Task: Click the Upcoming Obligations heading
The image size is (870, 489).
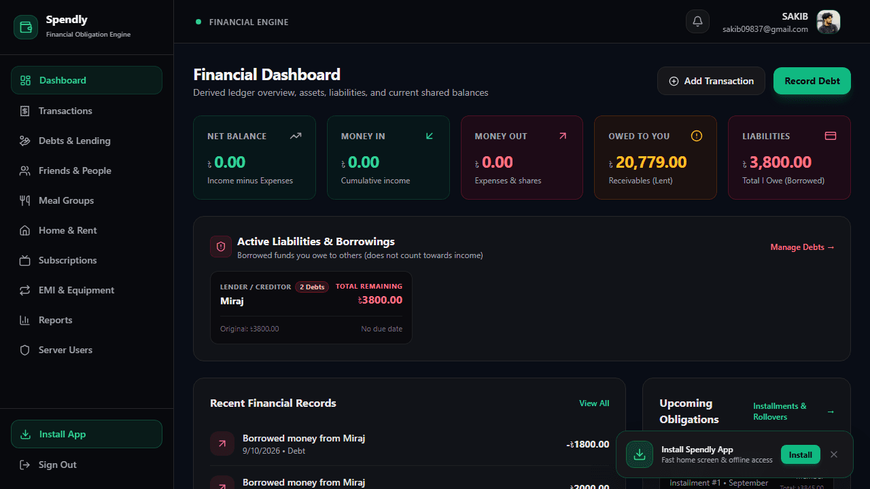Action: click(x=689, y=412)
